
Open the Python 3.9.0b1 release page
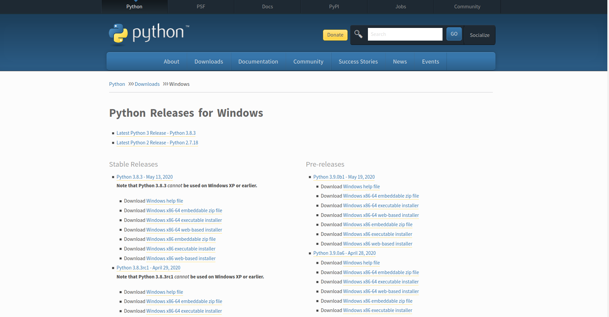point(344,177)
